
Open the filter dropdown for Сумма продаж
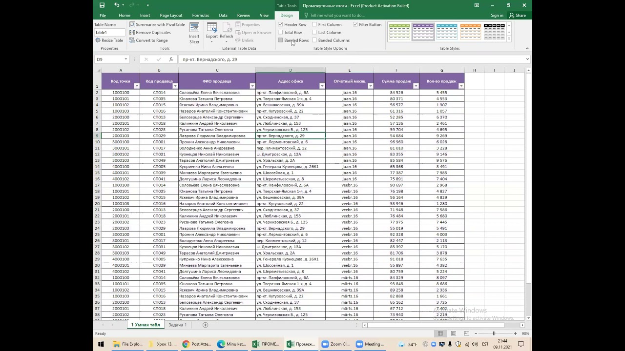416,86
